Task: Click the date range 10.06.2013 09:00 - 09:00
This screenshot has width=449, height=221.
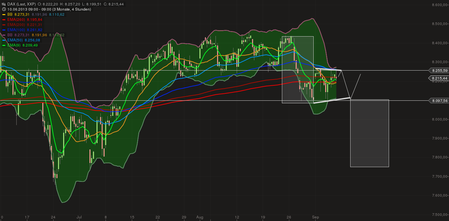Action: 29,9
